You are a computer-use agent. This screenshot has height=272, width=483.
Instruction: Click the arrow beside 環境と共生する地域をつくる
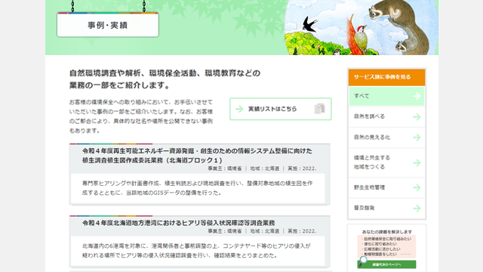click(417, 162)
